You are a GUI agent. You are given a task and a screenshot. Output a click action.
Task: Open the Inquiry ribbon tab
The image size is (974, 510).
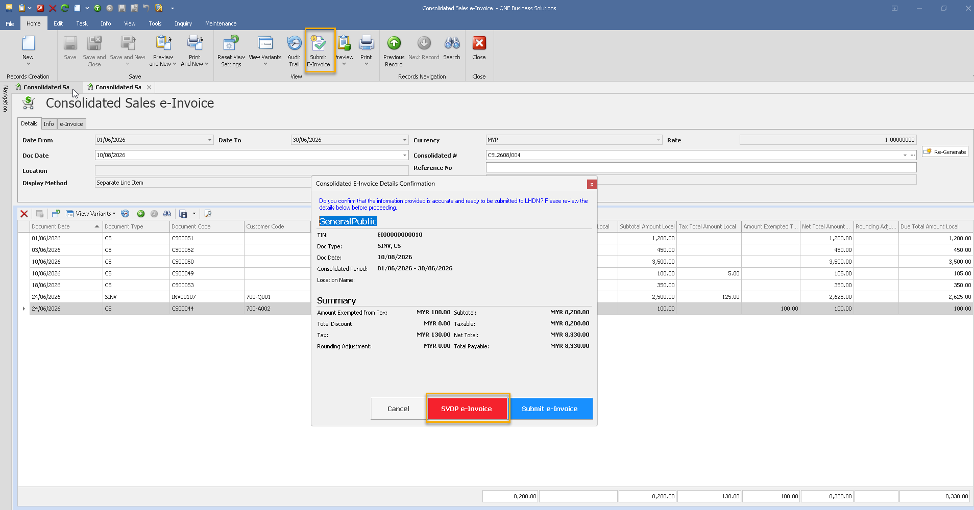(x=183, y=23)
